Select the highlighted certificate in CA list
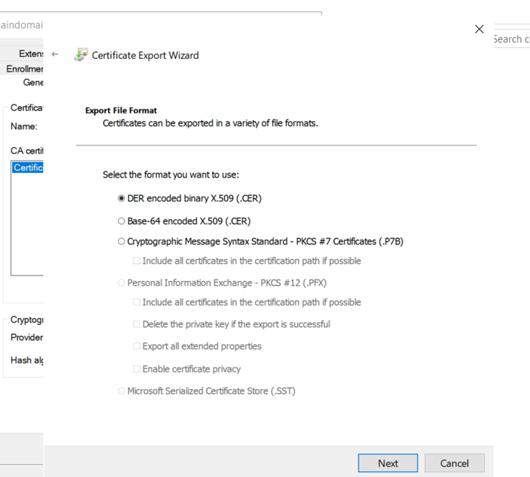The width and height of the screenshot is (530, 477). [28, 167]
